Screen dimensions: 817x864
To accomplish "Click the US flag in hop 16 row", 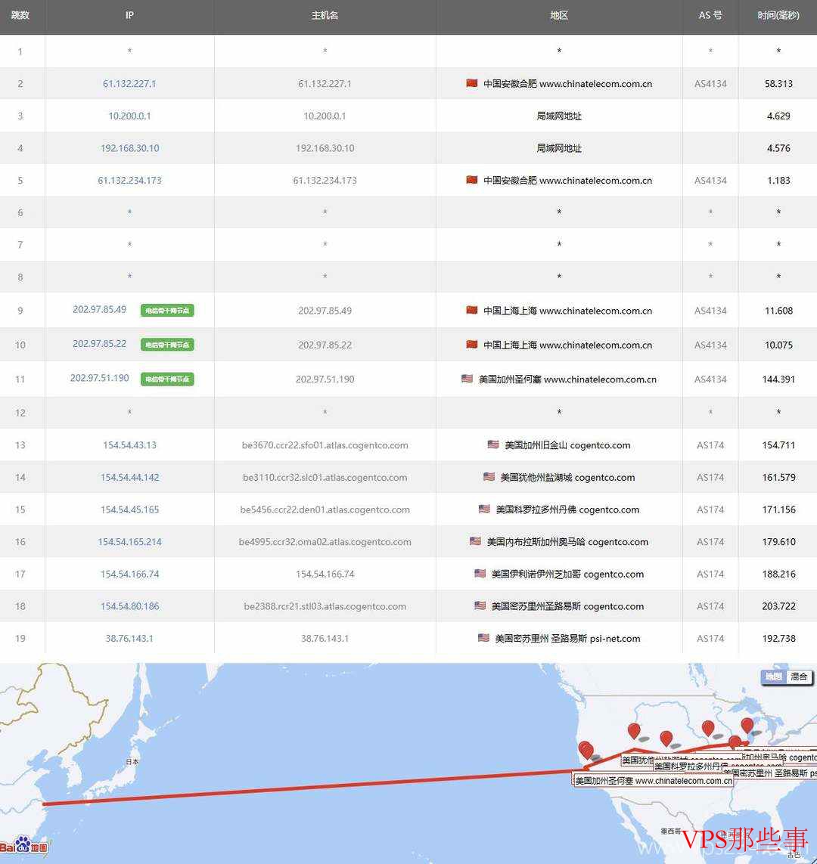I will pyautogui.click(x=475, y=540).
